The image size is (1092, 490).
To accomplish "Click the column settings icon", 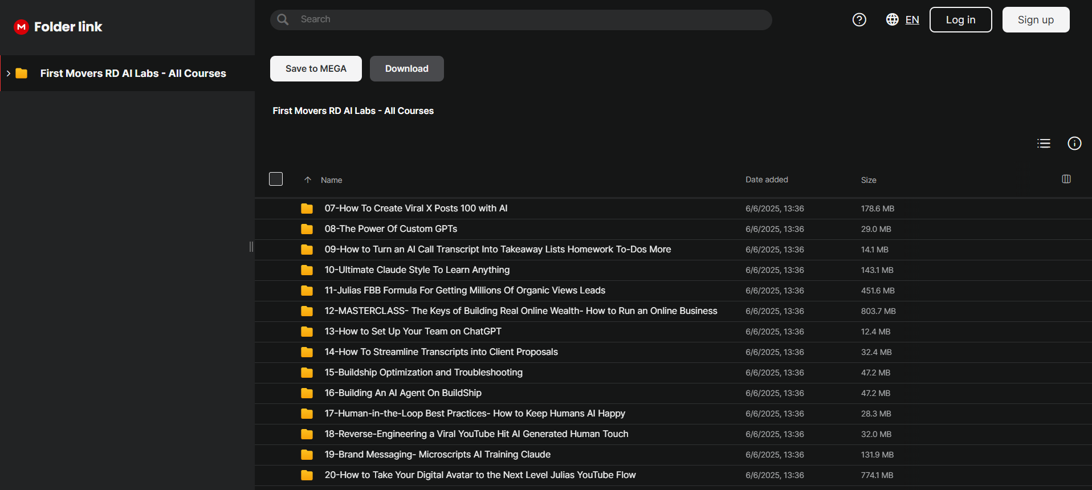I will pyautogui.click(x=1066, y=179).
